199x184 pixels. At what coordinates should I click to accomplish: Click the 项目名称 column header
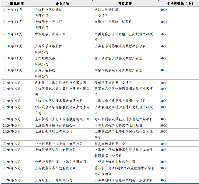[x=125, y=3]
